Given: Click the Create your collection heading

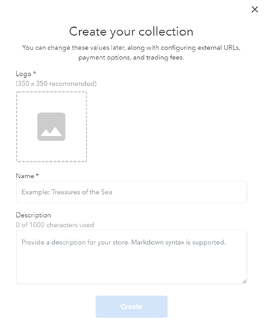Looking at the screenshot, I should tap(131, 32).
